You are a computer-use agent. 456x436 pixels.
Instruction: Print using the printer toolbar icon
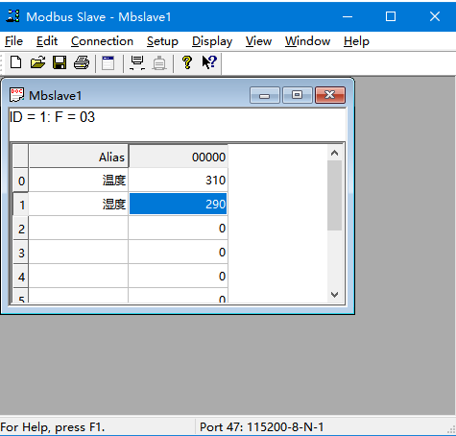[x=82, y=62]
